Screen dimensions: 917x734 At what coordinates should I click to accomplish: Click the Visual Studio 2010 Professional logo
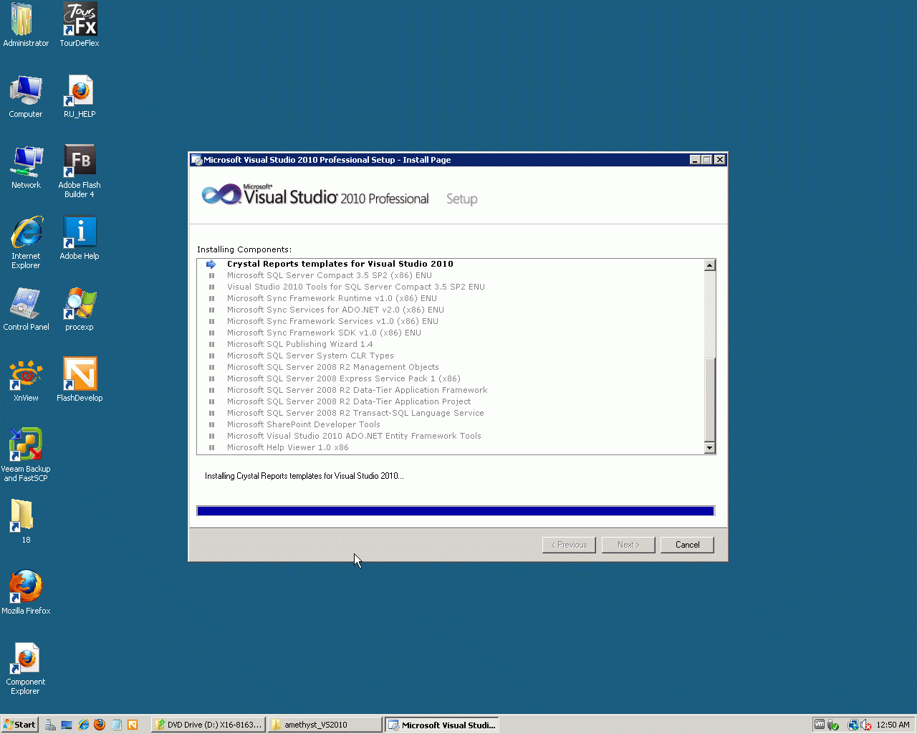(315, 195)
